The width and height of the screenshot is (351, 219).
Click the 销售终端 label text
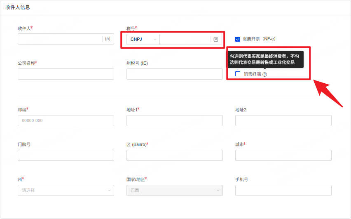pos(252,74)
